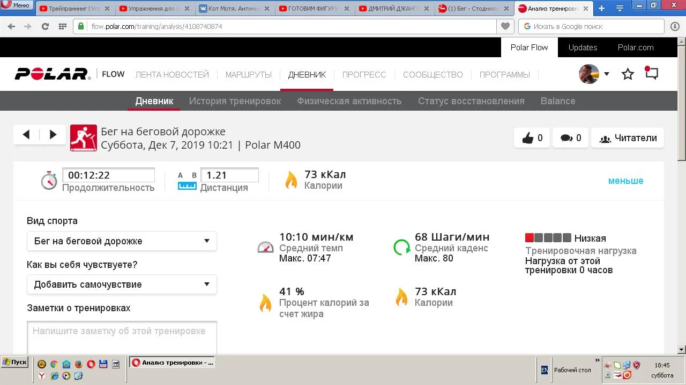Click the Polar tray icon

coord(617,375)
